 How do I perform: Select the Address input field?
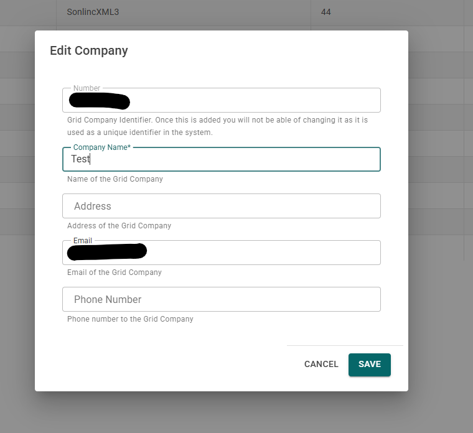[222, 206]
